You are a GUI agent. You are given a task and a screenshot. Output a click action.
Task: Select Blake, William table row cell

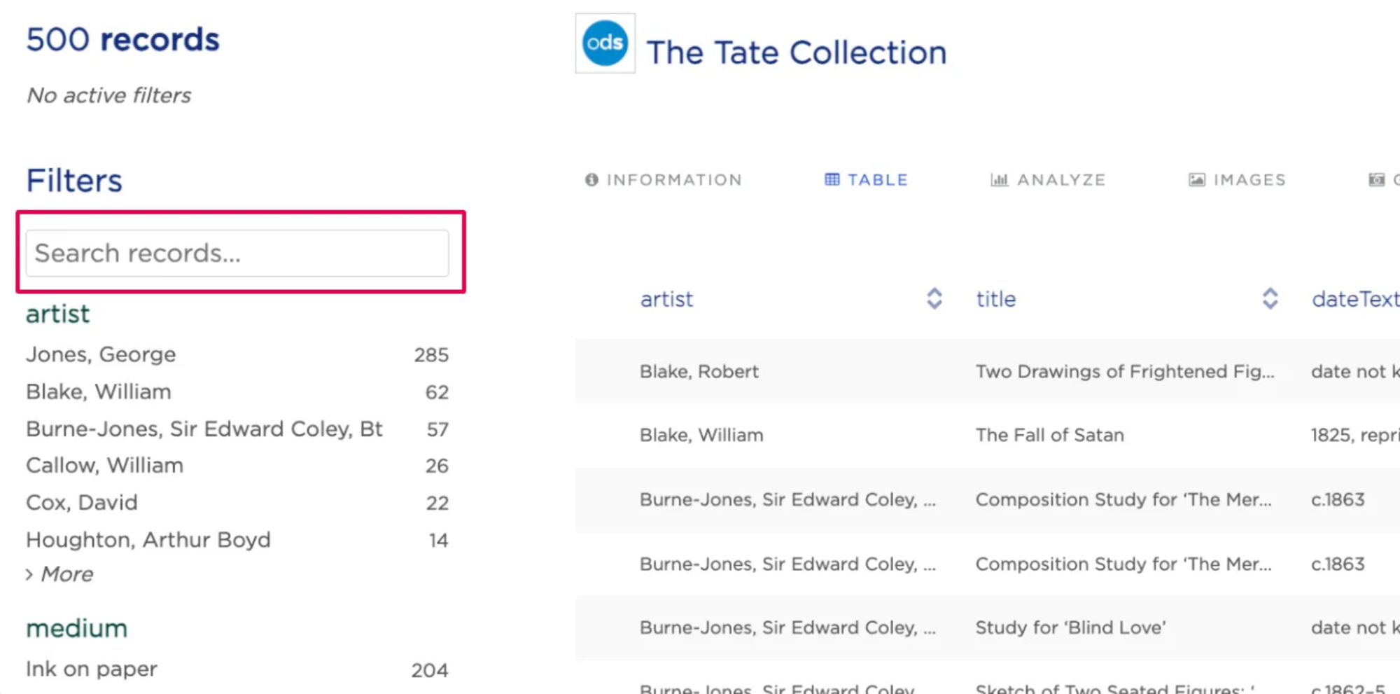tap(701, 435)
